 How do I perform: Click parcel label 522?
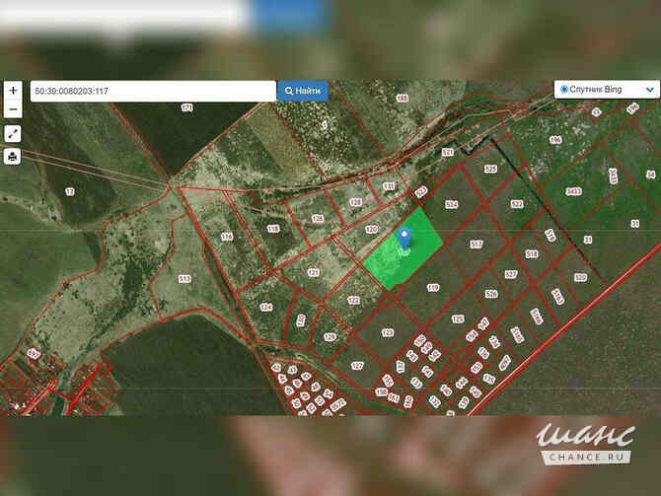[x=517, y=204]
